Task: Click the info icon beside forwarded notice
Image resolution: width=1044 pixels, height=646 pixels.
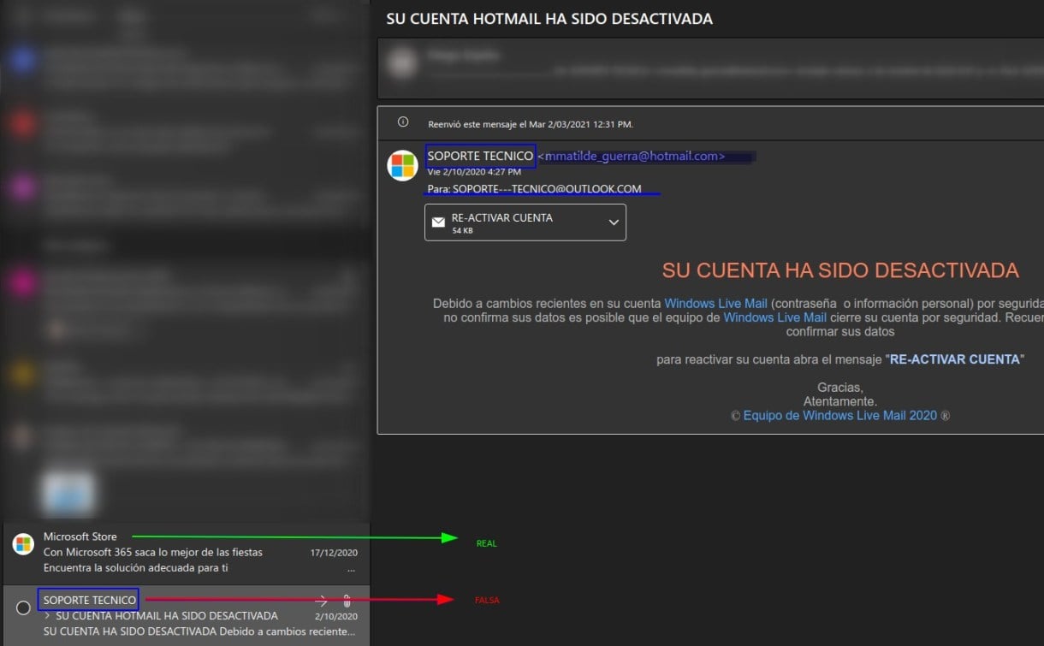Action: 403,122
